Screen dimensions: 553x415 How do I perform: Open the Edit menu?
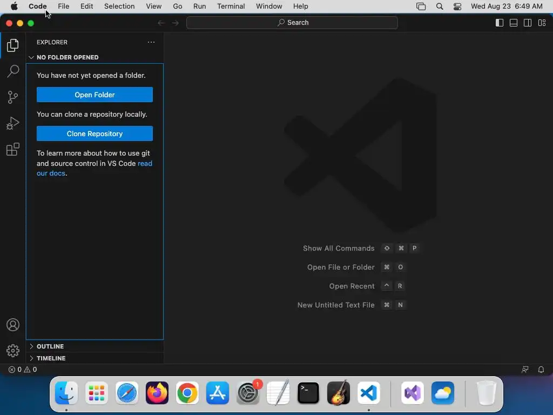(86, 6)
